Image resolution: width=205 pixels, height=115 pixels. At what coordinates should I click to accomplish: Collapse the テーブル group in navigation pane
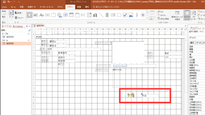pos(29,34)
